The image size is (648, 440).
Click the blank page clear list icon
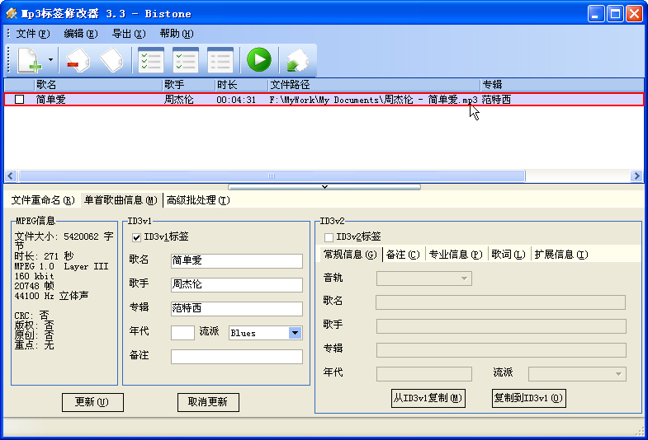[111, 60]
